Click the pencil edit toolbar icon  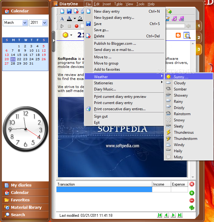tap(168, 19)
